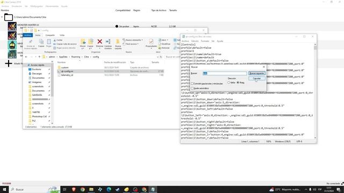Click Cortar in Explorer ribbon
This screenshot has width=344, height=193.
pyautogui.click(x=58, y=40)
